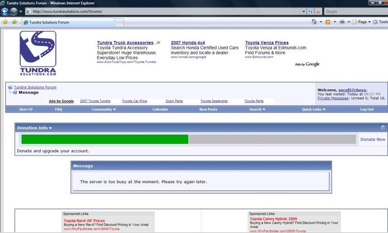Click the address bar URL field
The image size is (388, 233).
164,11
